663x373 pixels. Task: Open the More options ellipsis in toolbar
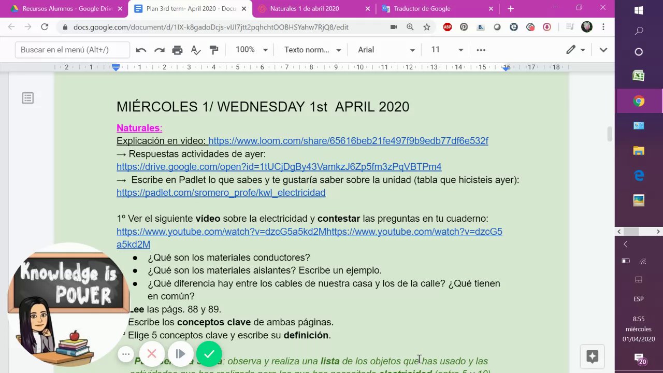(x=481, y=50)
